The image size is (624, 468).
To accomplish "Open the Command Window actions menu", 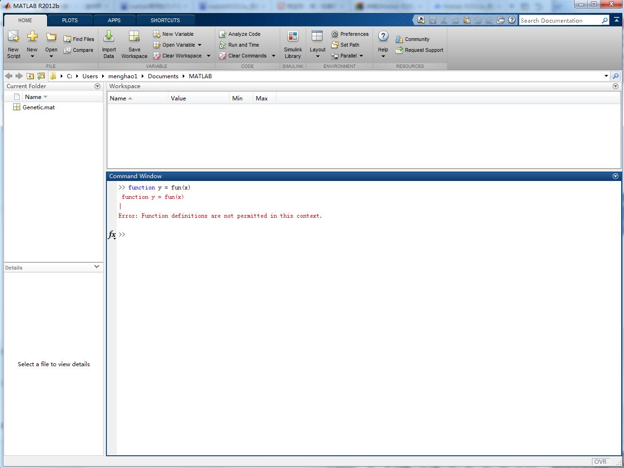I will pos(616,176).
